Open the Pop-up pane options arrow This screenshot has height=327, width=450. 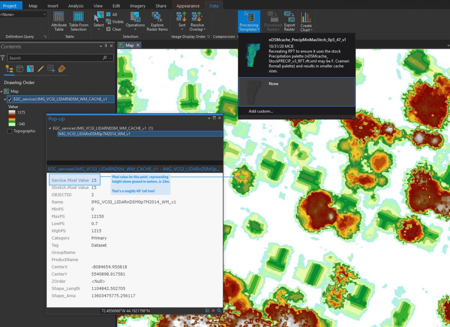(209, 118)
